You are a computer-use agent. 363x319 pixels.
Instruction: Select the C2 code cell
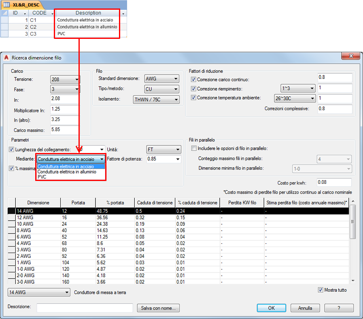click(x=41, y=27)
